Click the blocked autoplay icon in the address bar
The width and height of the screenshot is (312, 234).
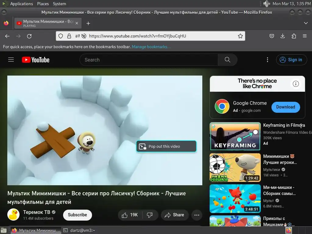84,36
